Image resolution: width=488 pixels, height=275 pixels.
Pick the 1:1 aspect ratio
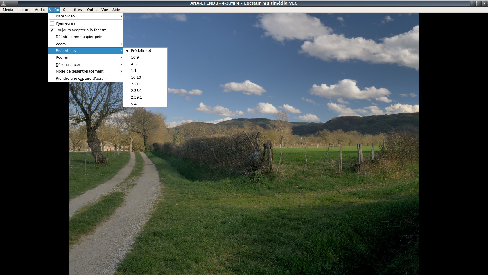(x=134, y=71)
